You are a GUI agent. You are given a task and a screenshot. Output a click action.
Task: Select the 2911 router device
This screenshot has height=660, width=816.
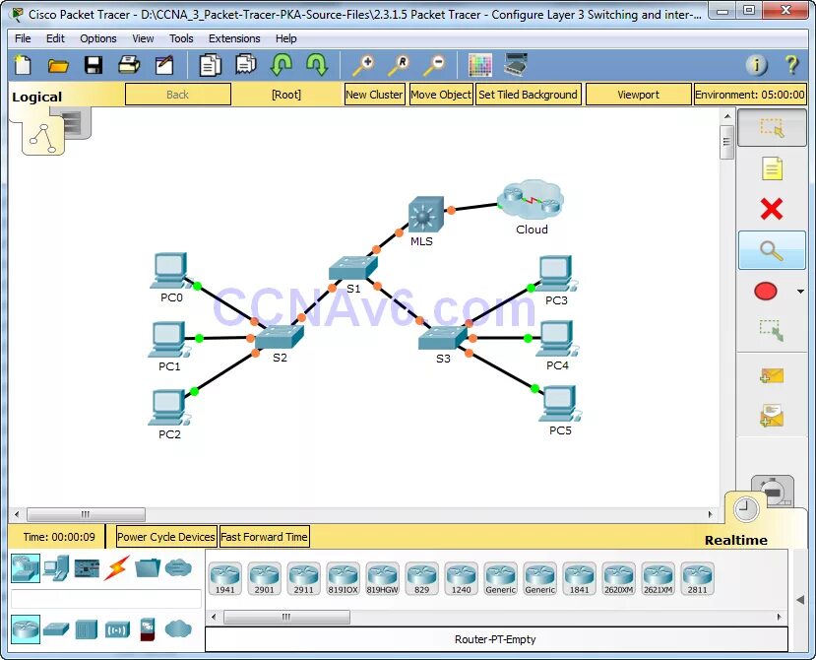tap(303, 578)
